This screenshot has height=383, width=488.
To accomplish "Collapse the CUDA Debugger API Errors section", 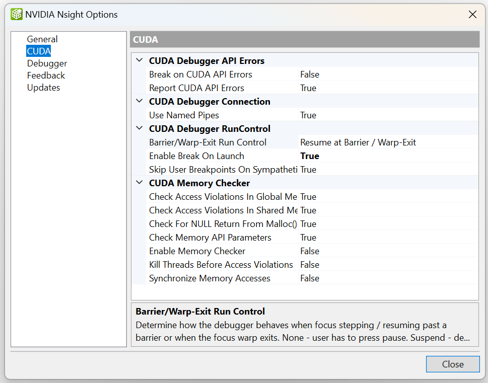I will pos(140,61).
